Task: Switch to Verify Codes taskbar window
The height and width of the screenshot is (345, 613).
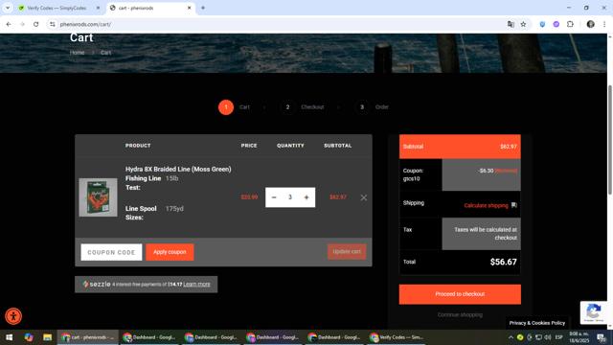Action: [x=397, y=337]
